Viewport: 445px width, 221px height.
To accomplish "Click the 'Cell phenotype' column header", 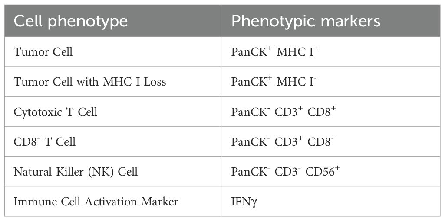I will coord(70,22).
